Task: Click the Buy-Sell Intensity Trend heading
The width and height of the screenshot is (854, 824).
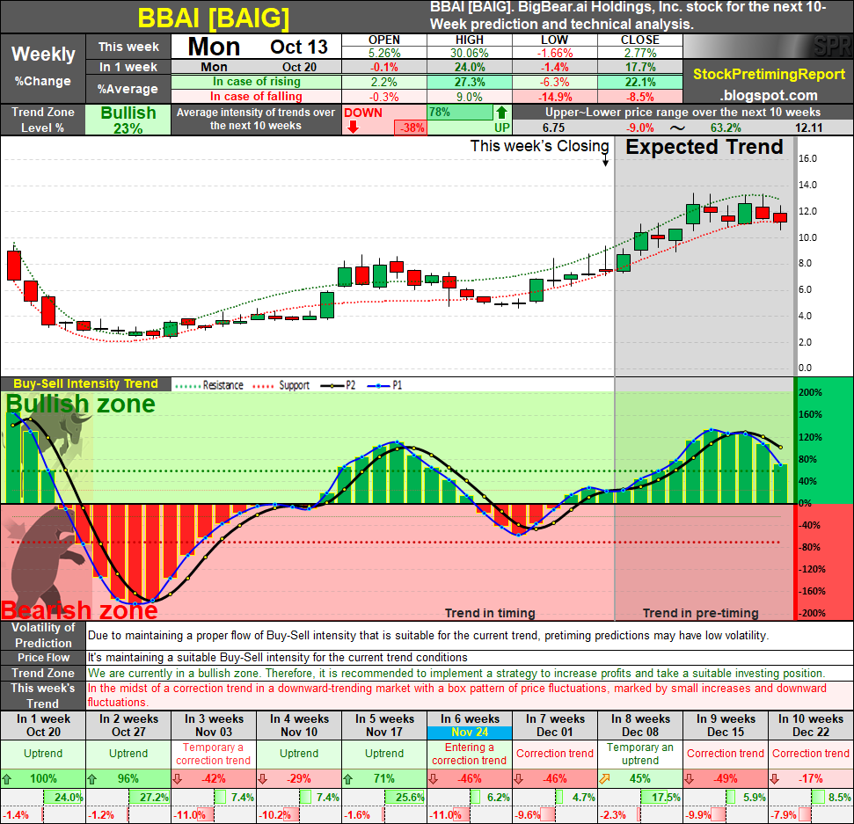Action: coord(85,384)
